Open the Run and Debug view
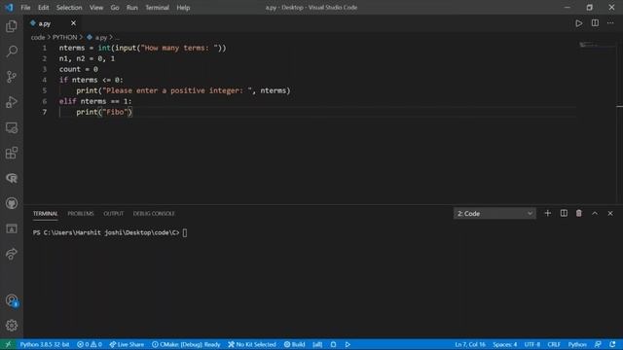The image size is (623, 350). [x=12, y=102]
